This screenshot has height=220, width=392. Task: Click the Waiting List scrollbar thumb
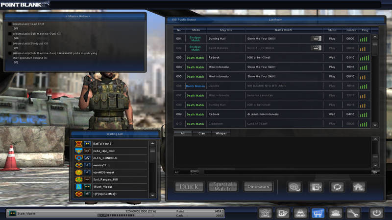pyautogui.click(x=152, y=151)
